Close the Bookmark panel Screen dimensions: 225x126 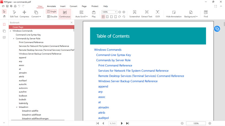(72, 23)
